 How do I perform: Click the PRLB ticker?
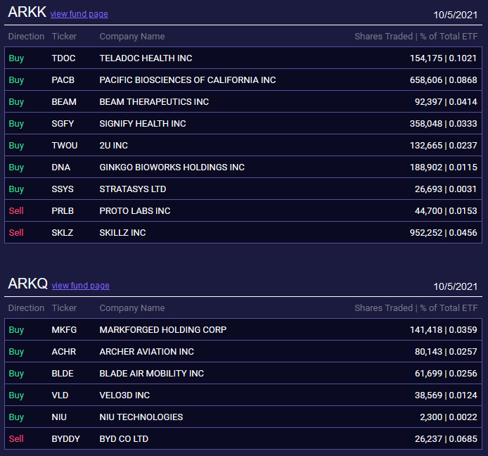[63, 211]
